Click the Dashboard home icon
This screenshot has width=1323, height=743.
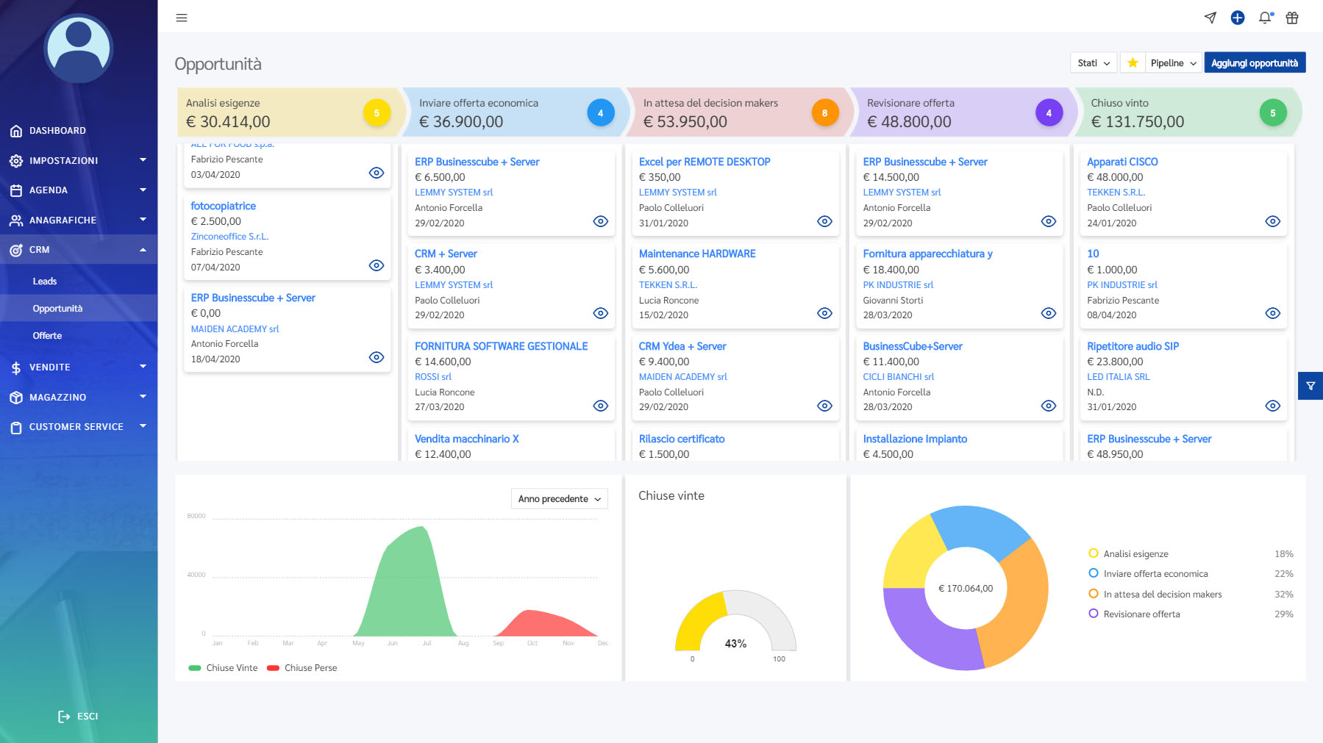click(16, 131)
